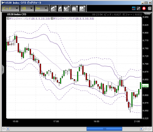
Task: Open the drawing tool dropdown arrow
Action: [x=56, y=8]
